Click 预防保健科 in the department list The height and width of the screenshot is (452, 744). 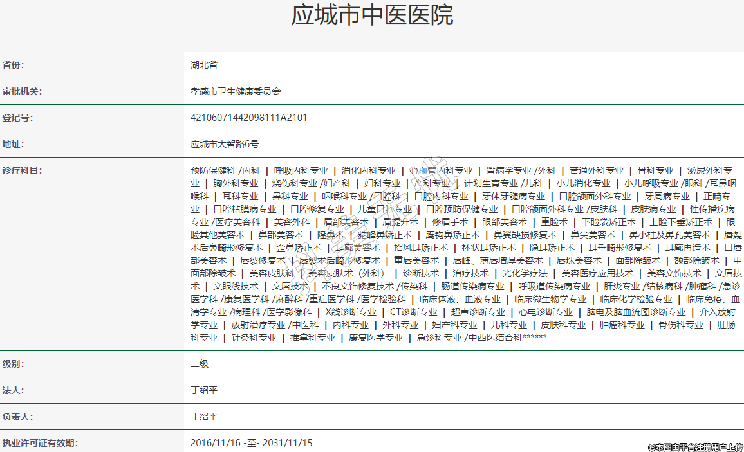(213, 170)
